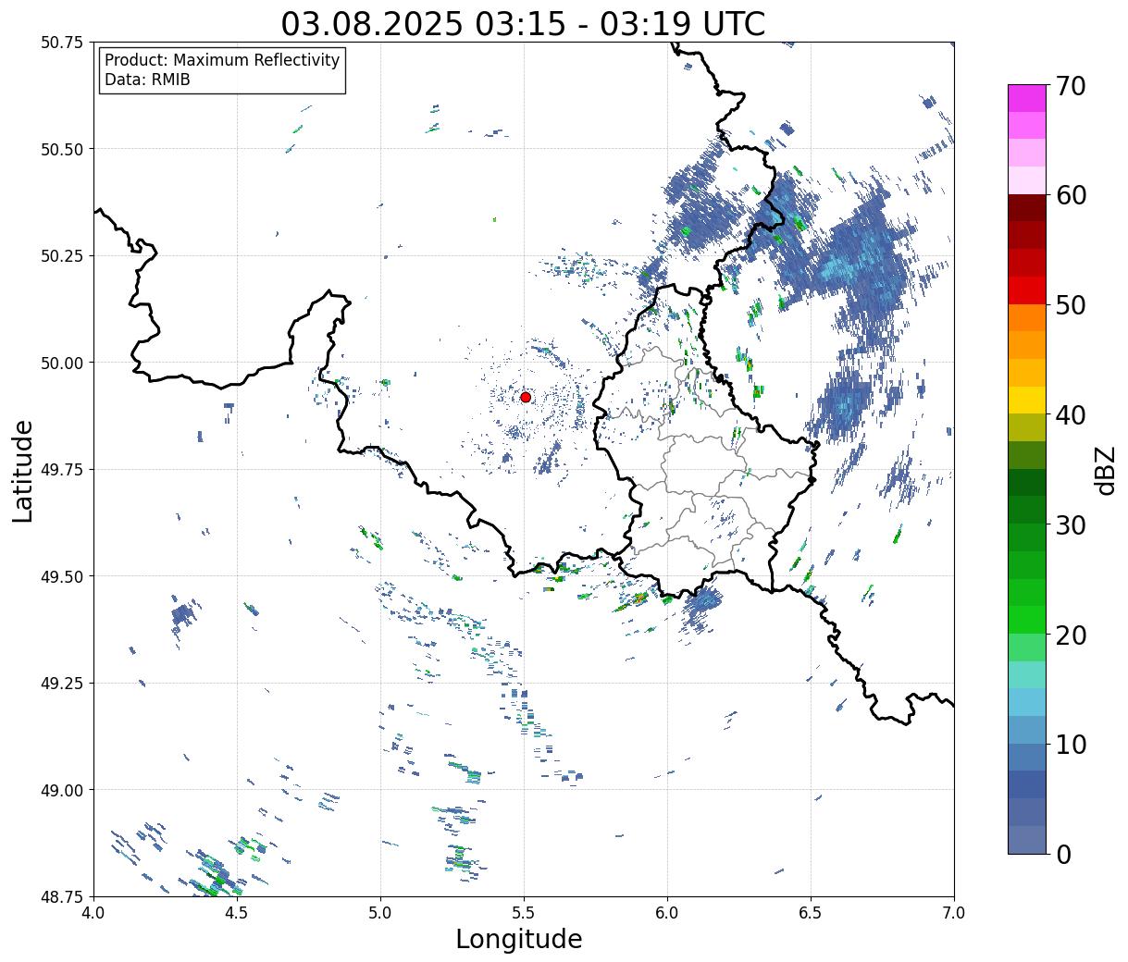Click latitude tick label 50.50
Viewport: 1128px width, 962px height.
pos(62,149)
